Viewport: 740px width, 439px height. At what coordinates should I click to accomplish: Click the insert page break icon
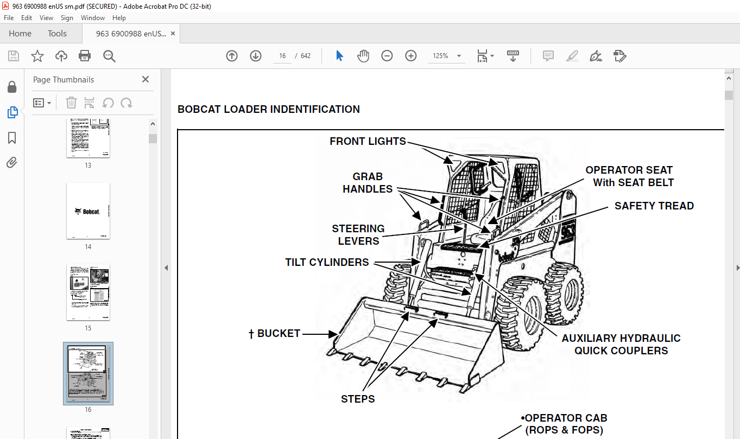[90, 103]
